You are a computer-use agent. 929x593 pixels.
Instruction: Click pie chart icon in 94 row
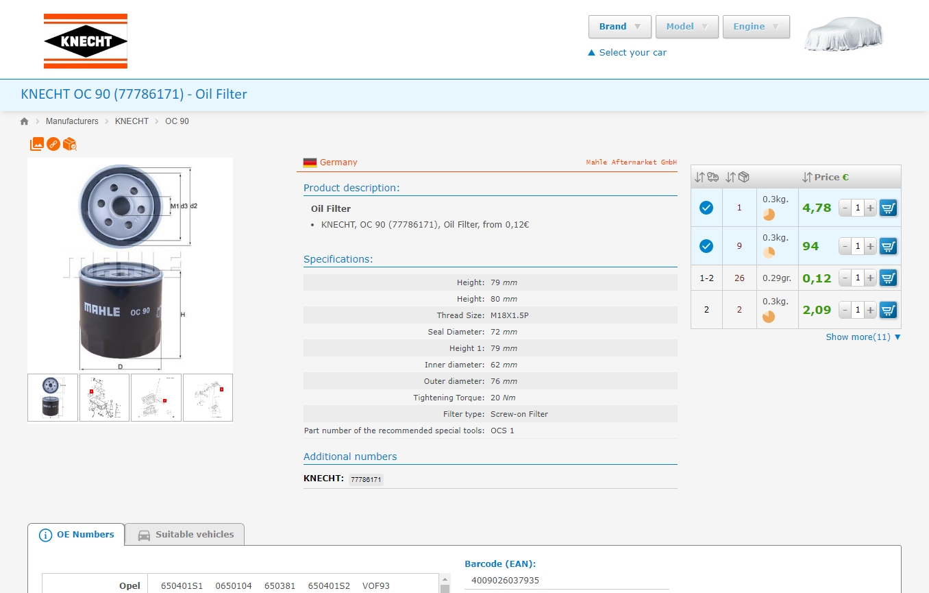pyautogui.click(x=769, y=253)
